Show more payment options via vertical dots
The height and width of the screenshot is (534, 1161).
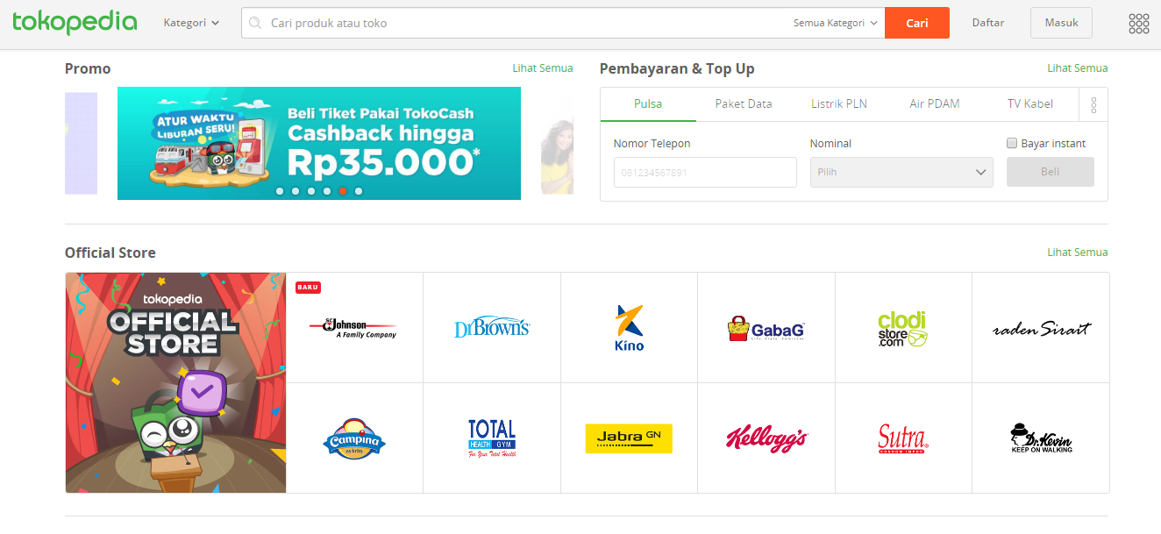(1093, 105)
